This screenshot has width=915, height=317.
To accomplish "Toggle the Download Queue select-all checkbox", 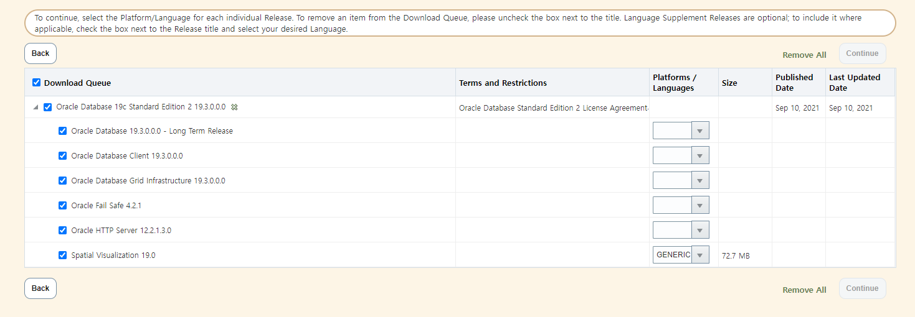I will coord(36,82).
